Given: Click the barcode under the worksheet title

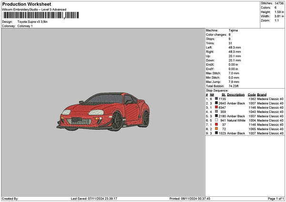Looking at the screenshot, I should pos(41,15).
